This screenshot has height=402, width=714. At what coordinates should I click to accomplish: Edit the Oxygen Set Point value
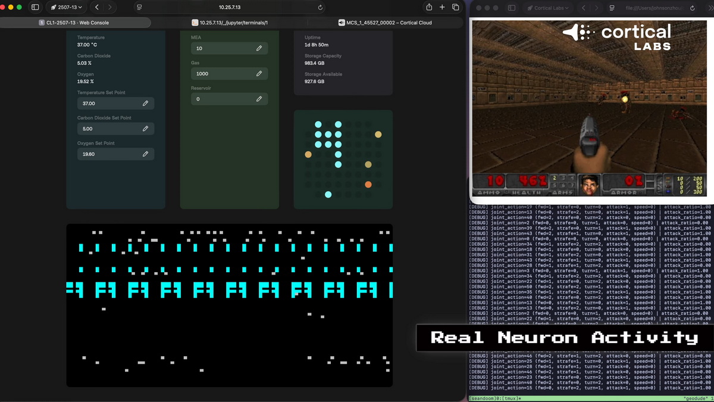(x=145, y=154)
